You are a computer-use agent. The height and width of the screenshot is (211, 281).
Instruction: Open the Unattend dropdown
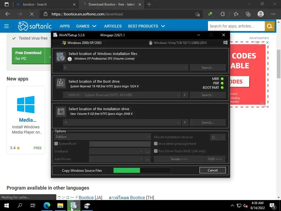(x=116, y=151)
